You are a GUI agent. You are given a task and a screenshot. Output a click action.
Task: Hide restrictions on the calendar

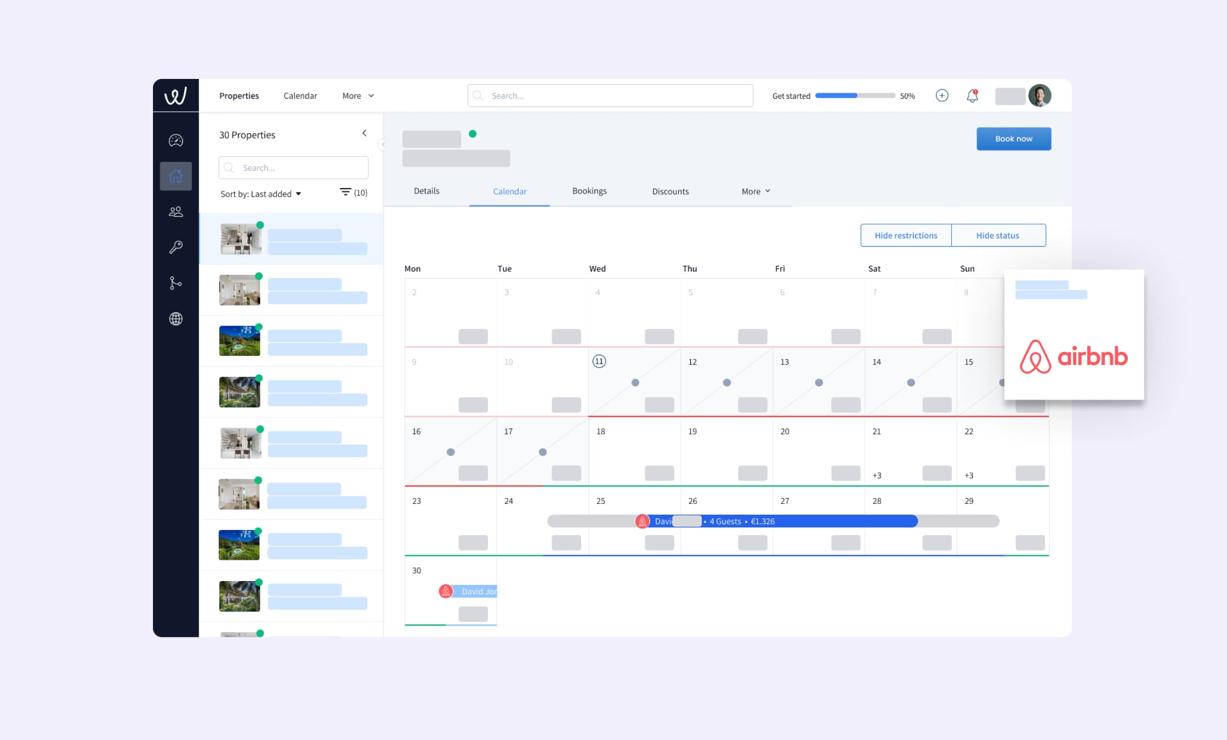[x=906, y=235]
